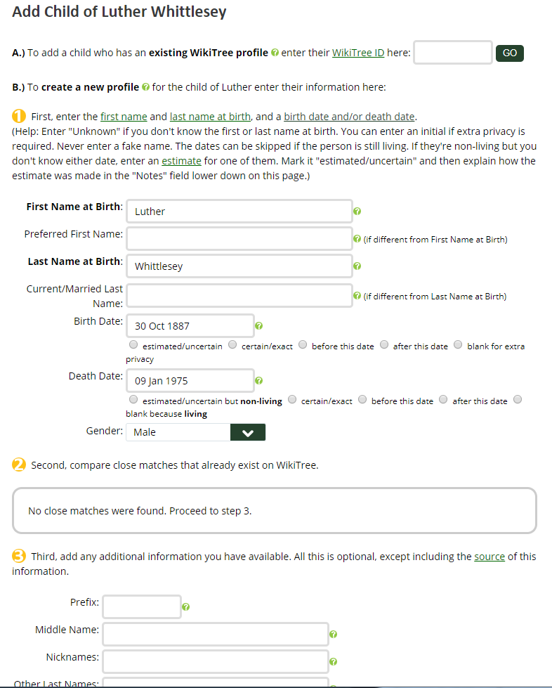
Task: Open help icon for First Name at Birth
Action: pyautogui.click(x=357, y=212)
